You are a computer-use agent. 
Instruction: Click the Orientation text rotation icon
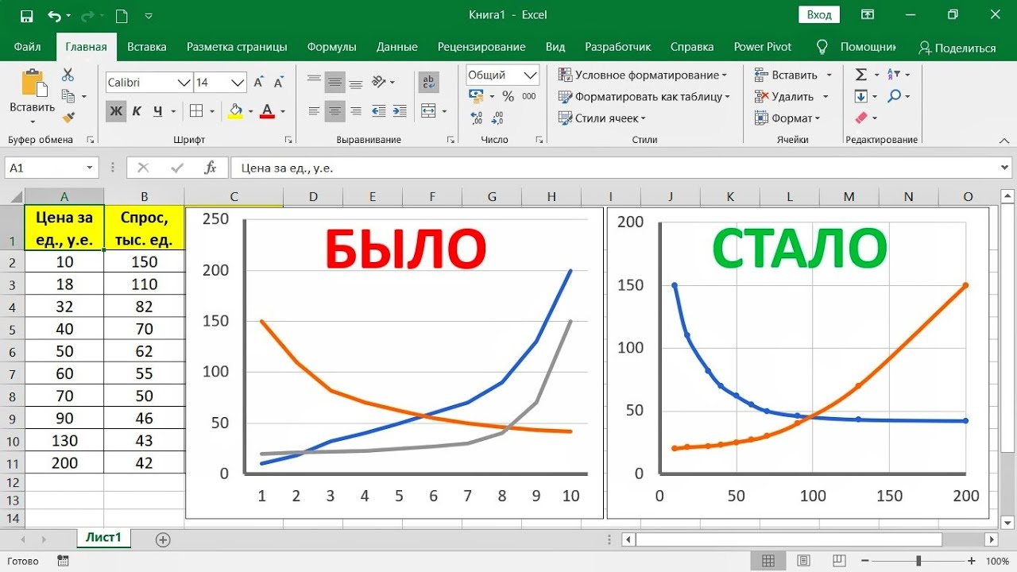tap(379, 82)
